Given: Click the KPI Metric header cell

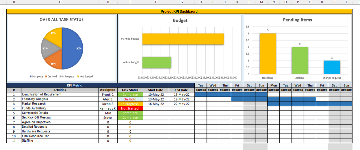Looking at the screenshot, I should click(75, 85).
